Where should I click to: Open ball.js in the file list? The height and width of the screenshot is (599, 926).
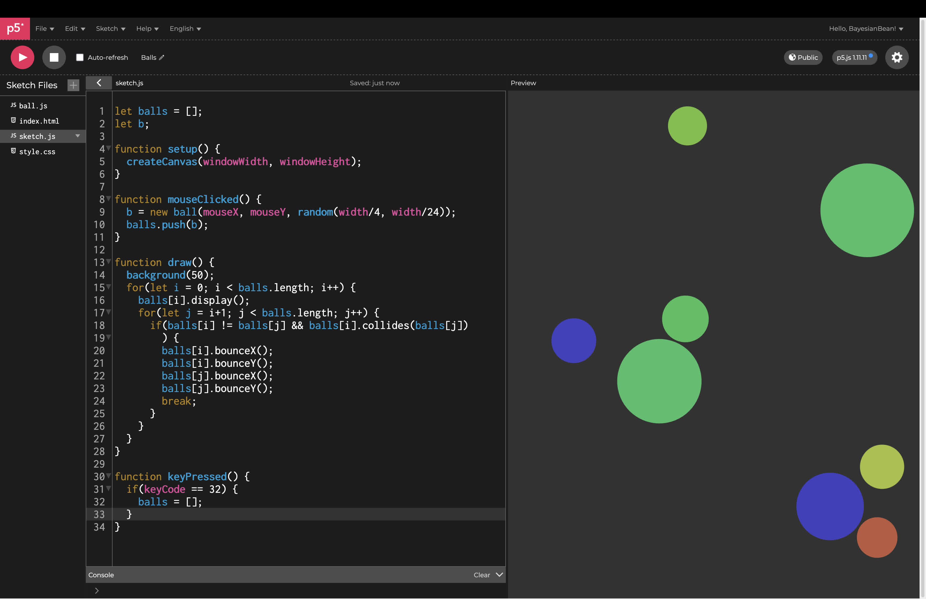tap(33, 106)
